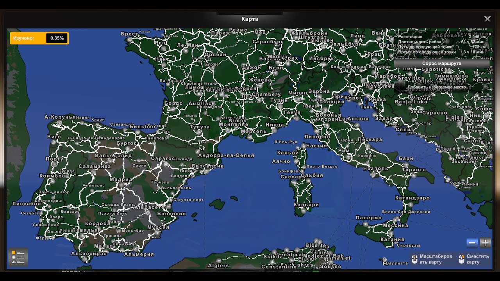Click the Сместить карту hint text
The image size is (500, 281).
point(478,259)
